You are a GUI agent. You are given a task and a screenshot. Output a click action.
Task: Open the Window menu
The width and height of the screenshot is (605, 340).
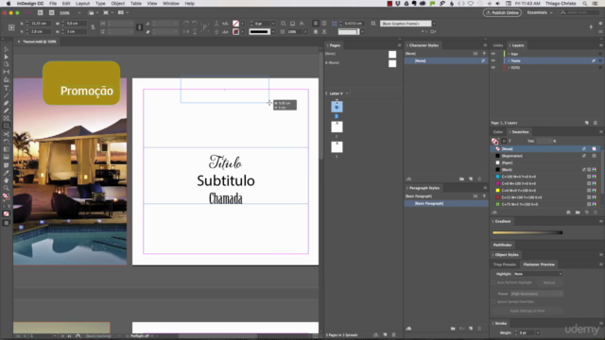pos(170,4)
